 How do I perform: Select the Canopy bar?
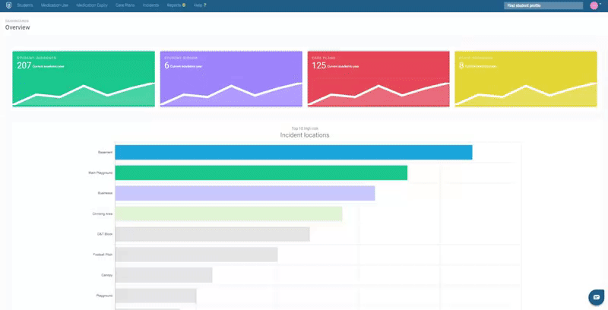[x=163, y=275]
